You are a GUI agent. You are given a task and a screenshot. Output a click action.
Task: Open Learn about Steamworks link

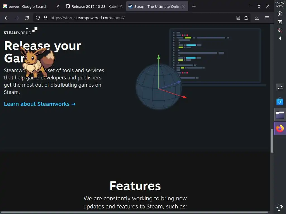click(40, 104)
